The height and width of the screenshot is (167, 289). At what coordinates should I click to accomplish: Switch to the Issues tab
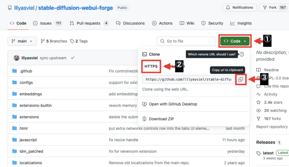click(x=48, y=23)
